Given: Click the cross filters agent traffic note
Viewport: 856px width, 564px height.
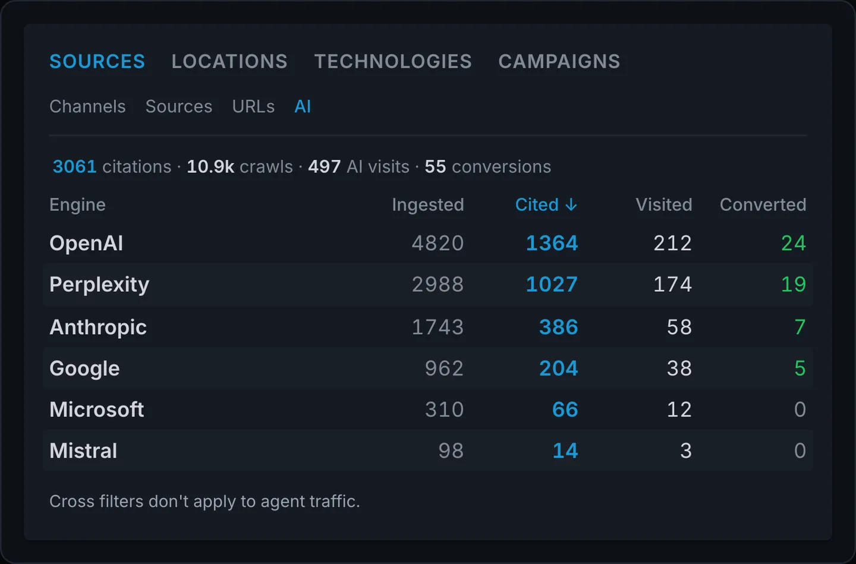Looking at the screenshot, I should click(204, 502).
